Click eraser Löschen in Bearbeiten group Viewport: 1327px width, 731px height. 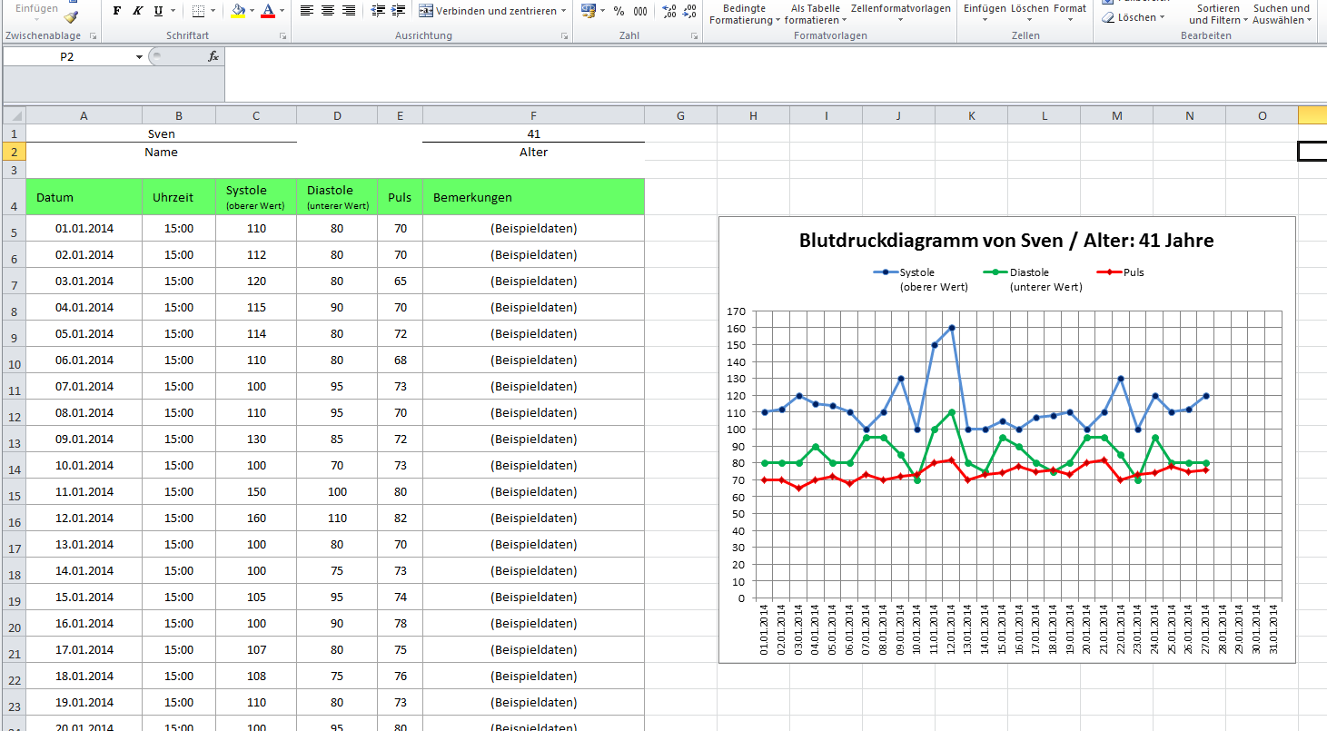coord(1132,17)
